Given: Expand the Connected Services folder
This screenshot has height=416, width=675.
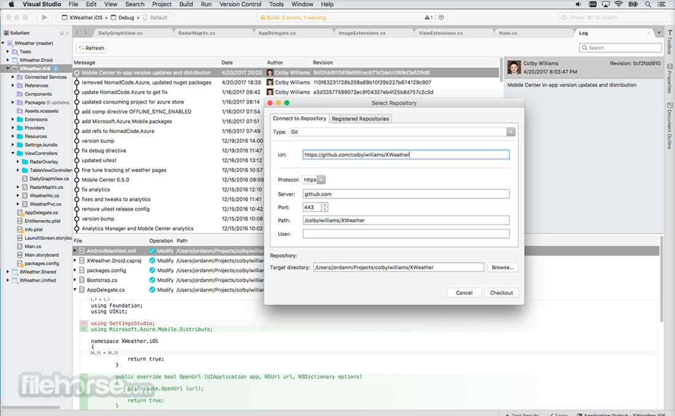Looking at the screenshot, I should coord(13,77).
